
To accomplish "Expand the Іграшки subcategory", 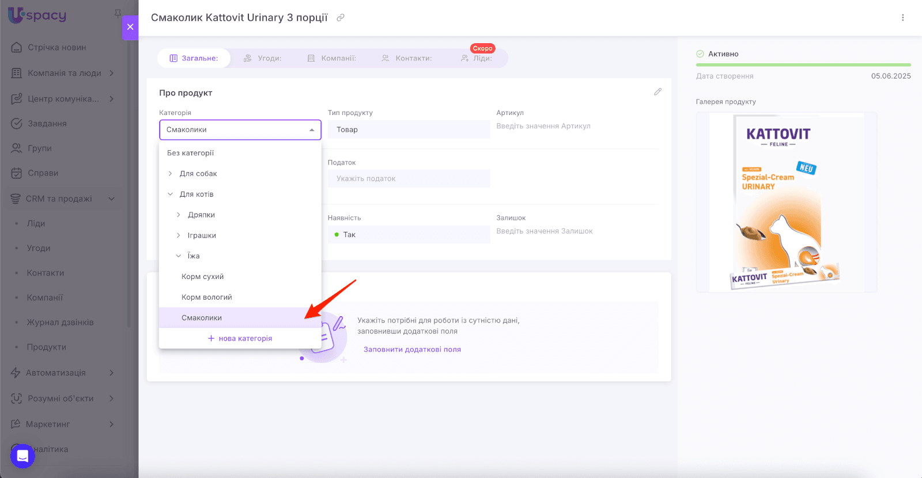I will click(x=178, y=236).
